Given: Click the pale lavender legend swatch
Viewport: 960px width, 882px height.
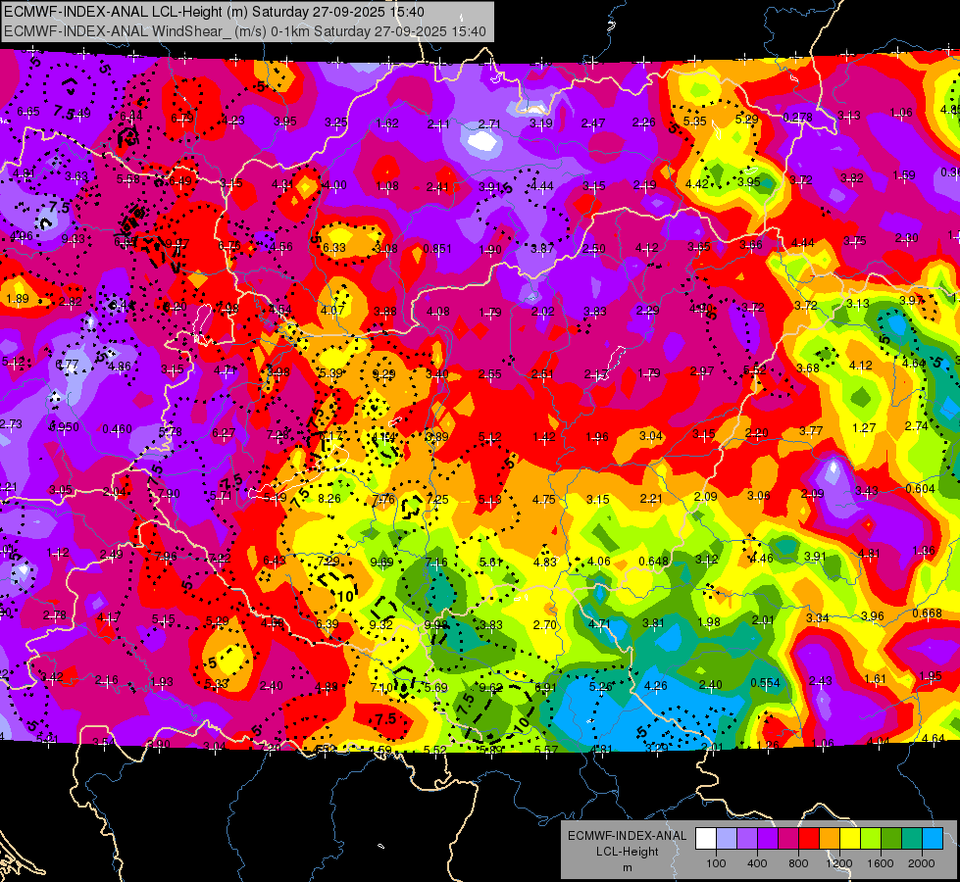Looking at the screenshot, I should click(727, 839).
